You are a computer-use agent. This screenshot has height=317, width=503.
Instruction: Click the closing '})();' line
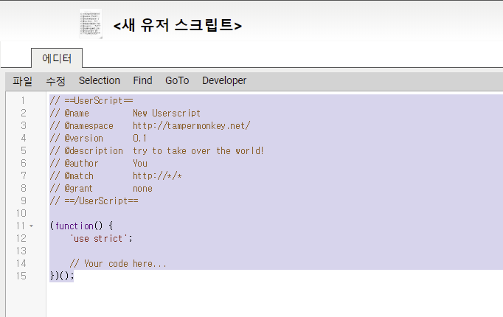(62, 276)
